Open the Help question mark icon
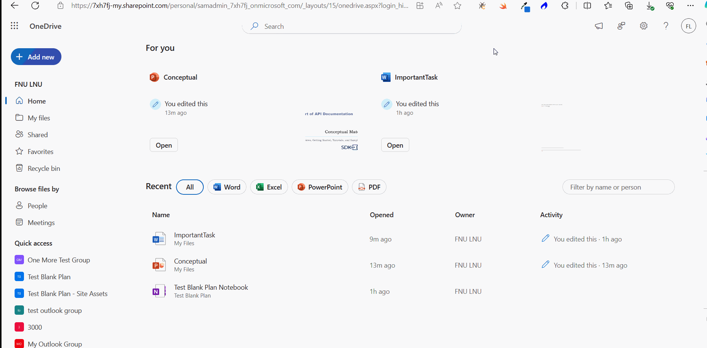Screen dimensions: 707x348 [x=666, y=26]
